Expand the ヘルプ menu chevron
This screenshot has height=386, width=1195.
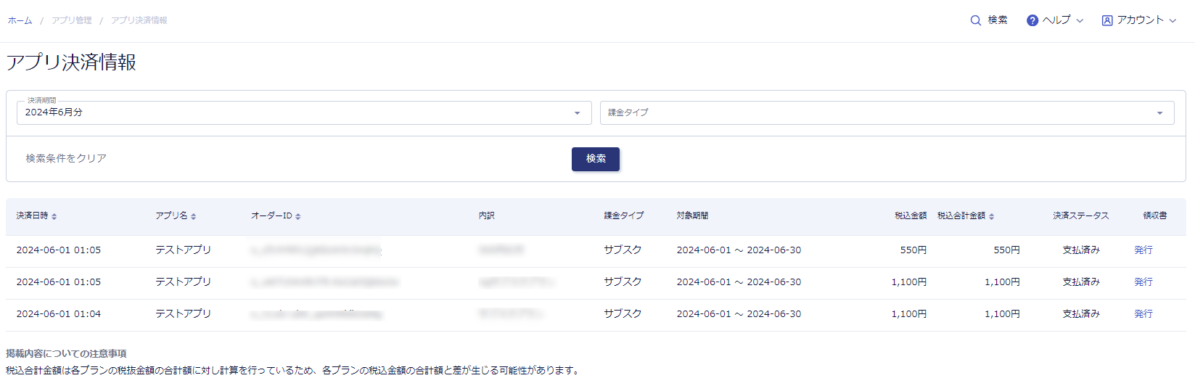(1080, 21)
